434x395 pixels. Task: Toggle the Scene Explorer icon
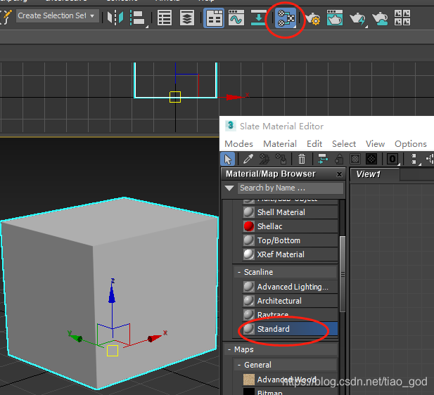(165, 18)
